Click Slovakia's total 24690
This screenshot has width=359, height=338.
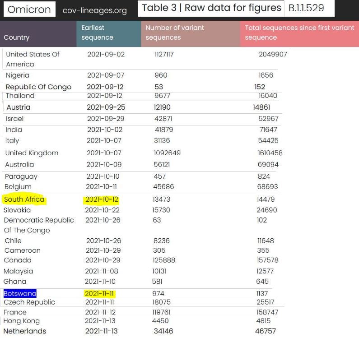point(267,210)
